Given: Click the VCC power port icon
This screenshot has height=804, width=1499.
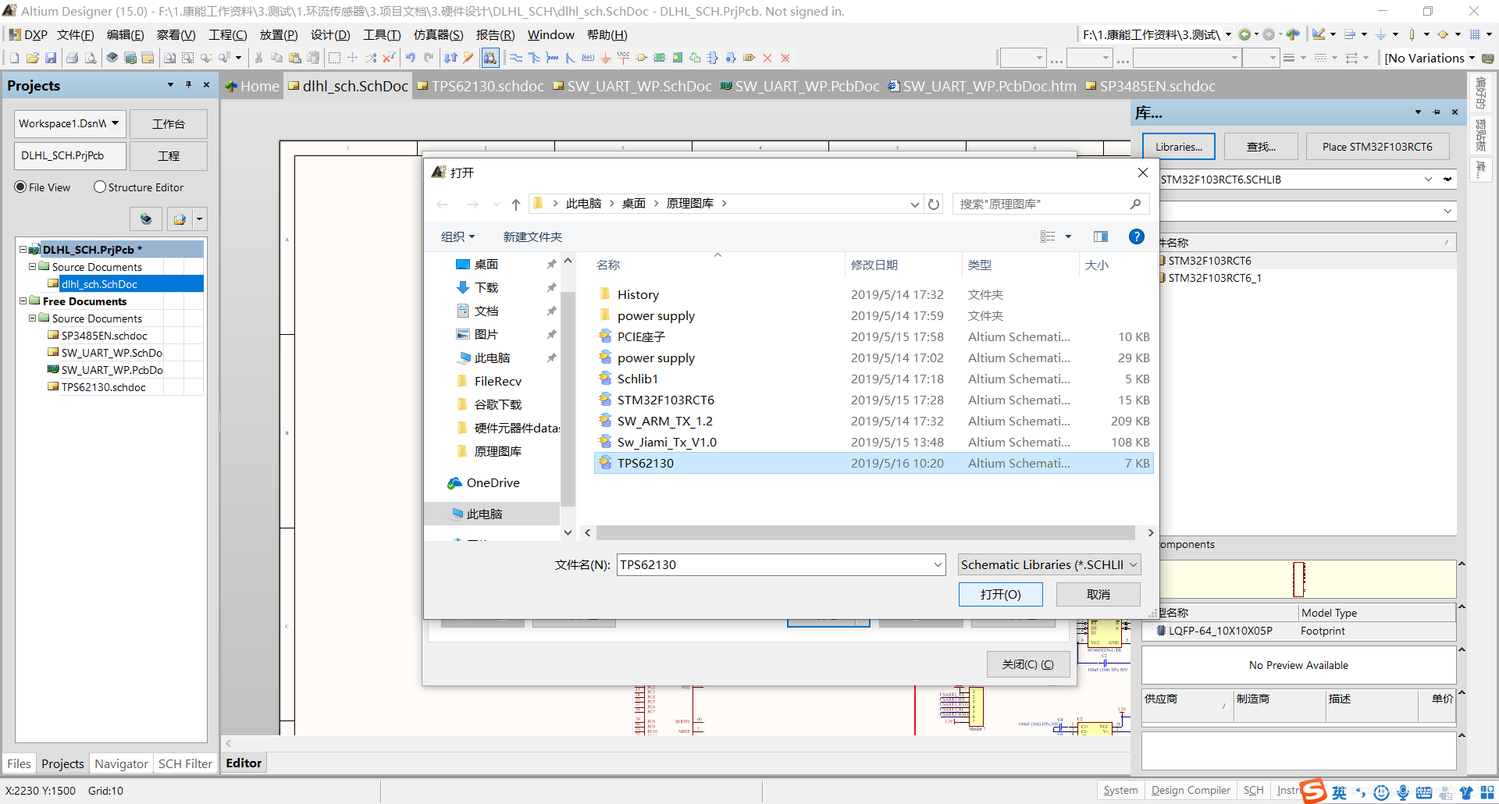Looking at the screenshot, I should pos(623,57).
